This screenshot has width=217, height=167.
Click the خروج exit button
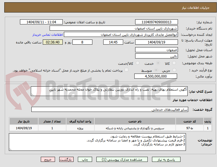(48, 159)
